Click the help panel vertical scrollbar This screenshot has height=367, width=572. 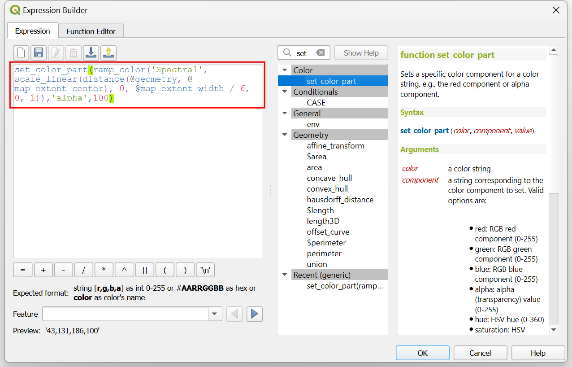pyautogui.click(x=554, y=258)
